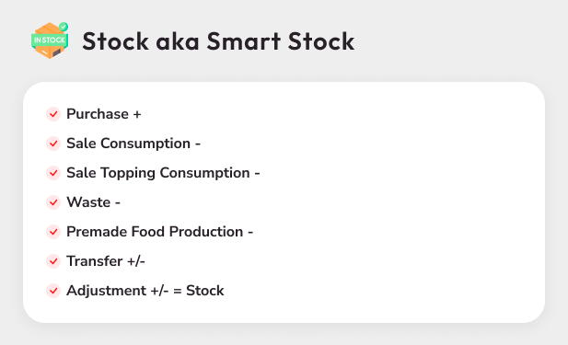Click the check icon beside Purchase +
Image resolution: width=568 pixels, height=345 pixels.
click(x=53, y=114)
